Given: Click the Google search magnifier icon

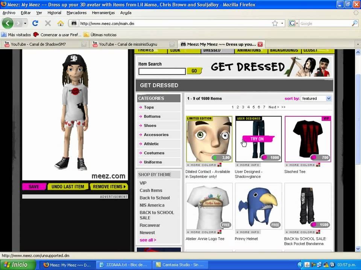Looking at the screenshot, I should point(355,23).
